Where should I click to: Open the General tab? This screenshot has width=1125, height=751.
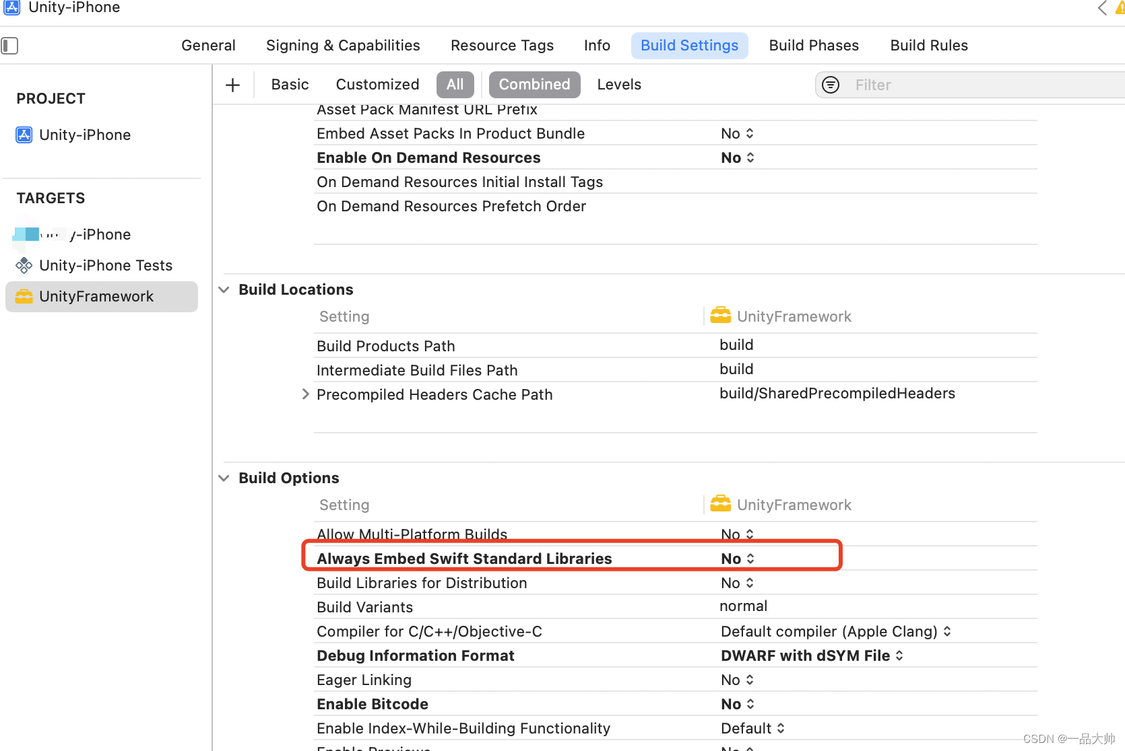208,46
